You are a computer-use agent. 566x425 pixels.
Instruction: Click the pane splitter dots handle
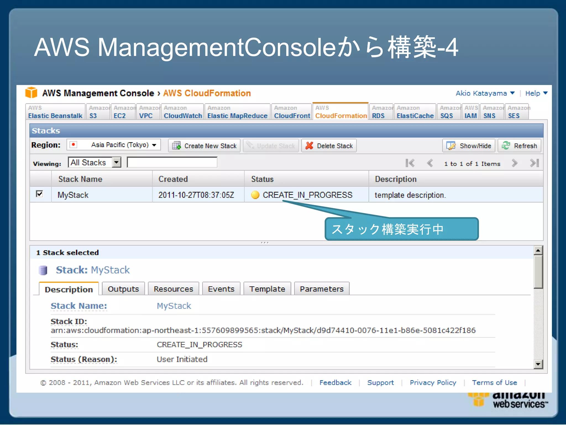point(264,243)
